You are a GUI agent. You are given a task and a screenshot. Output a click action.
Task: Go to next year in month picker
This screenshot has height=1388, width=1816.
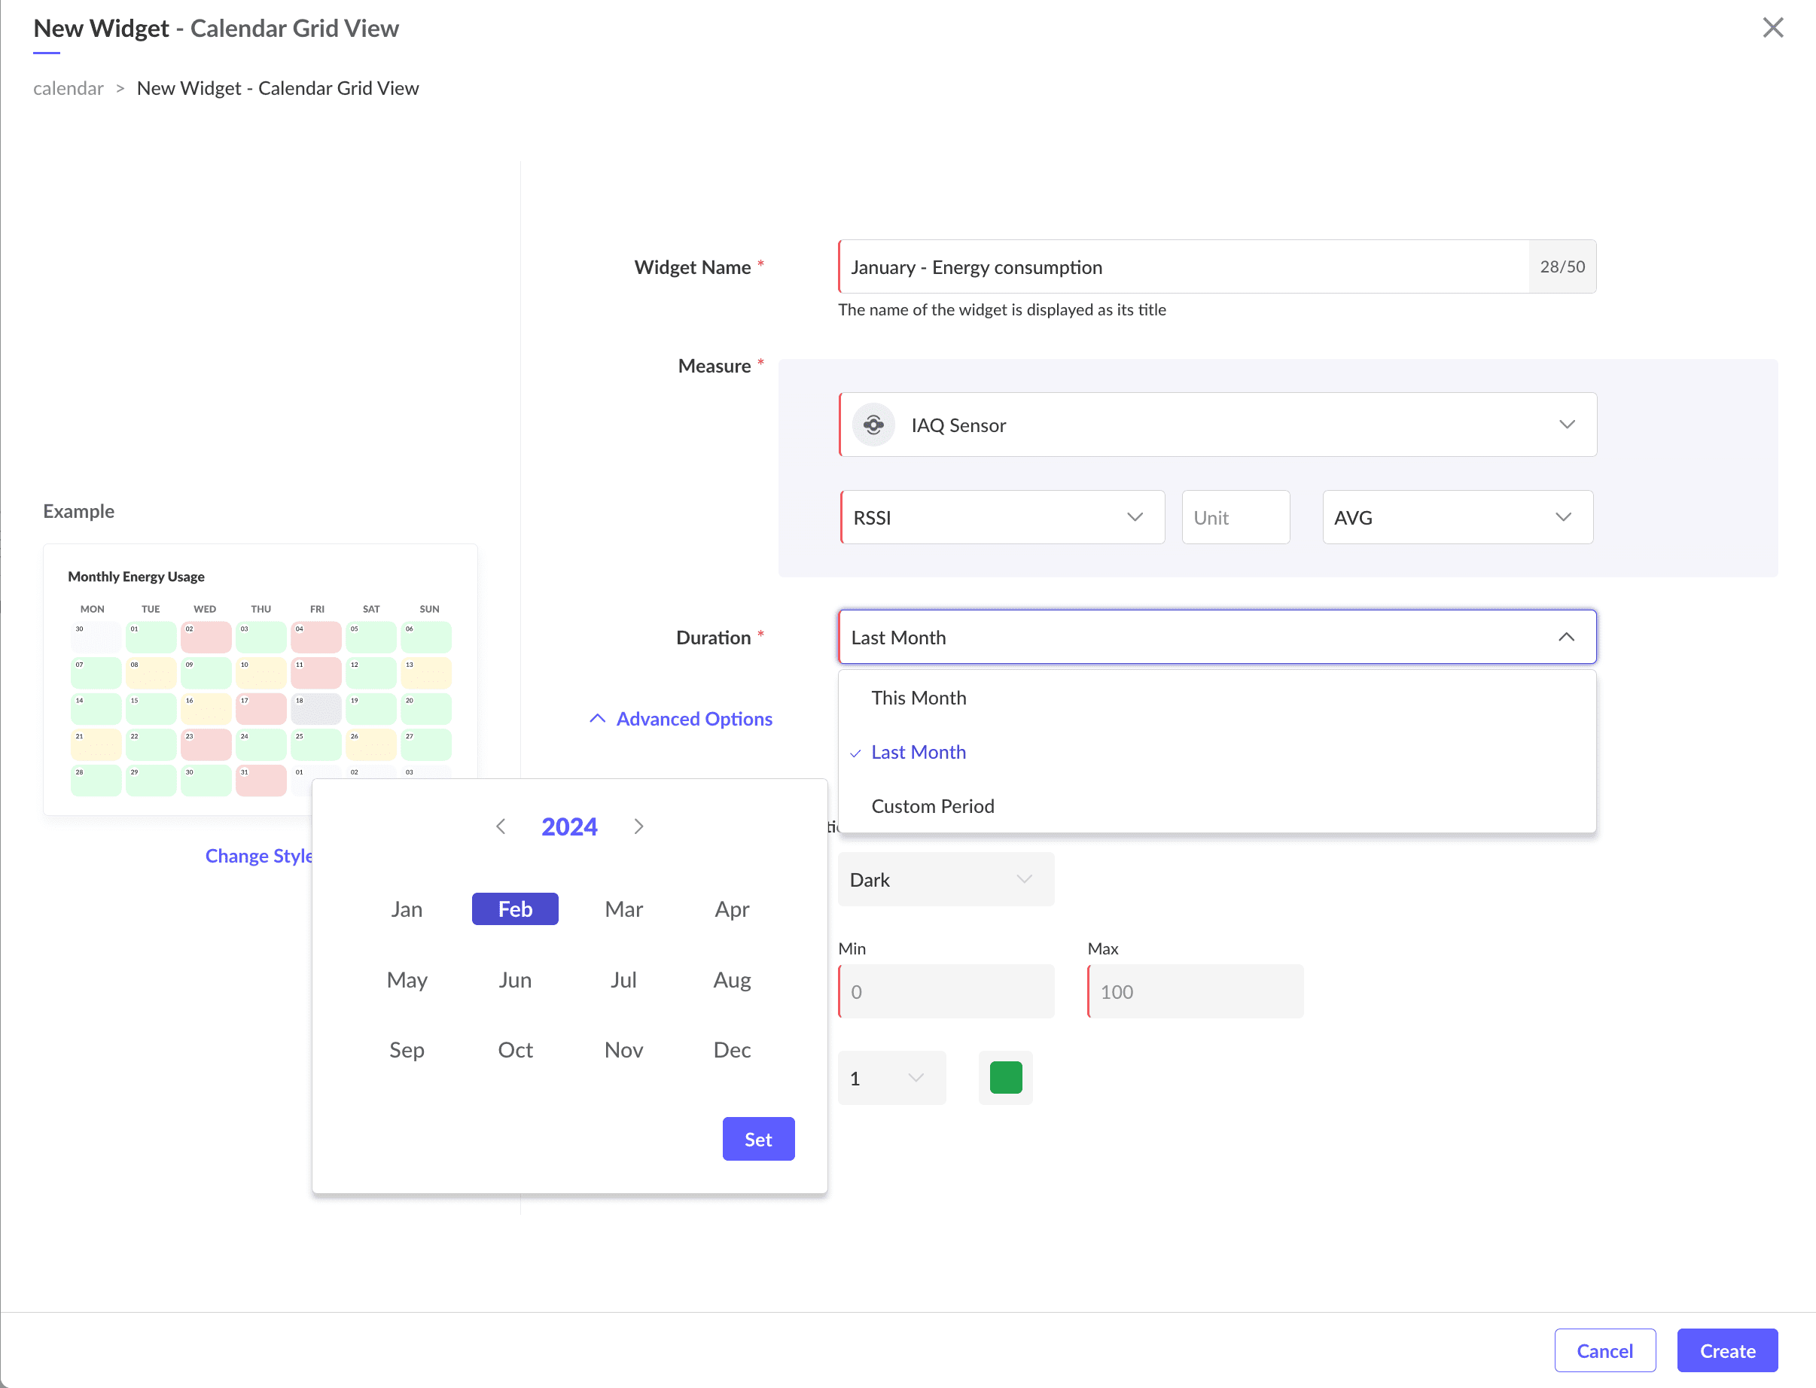click(x=638, y=826)
